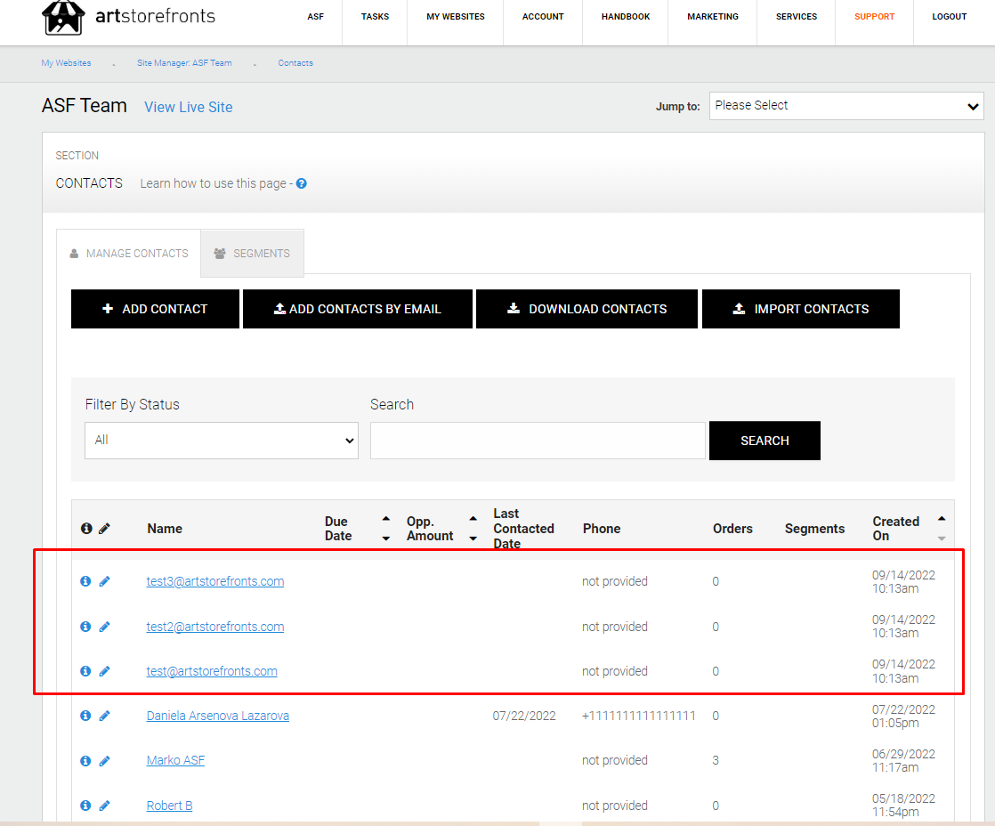Viewport: 995px width, 826px height.
Task: Click the Art Storefronts logo icon
Action: [63, 17]
